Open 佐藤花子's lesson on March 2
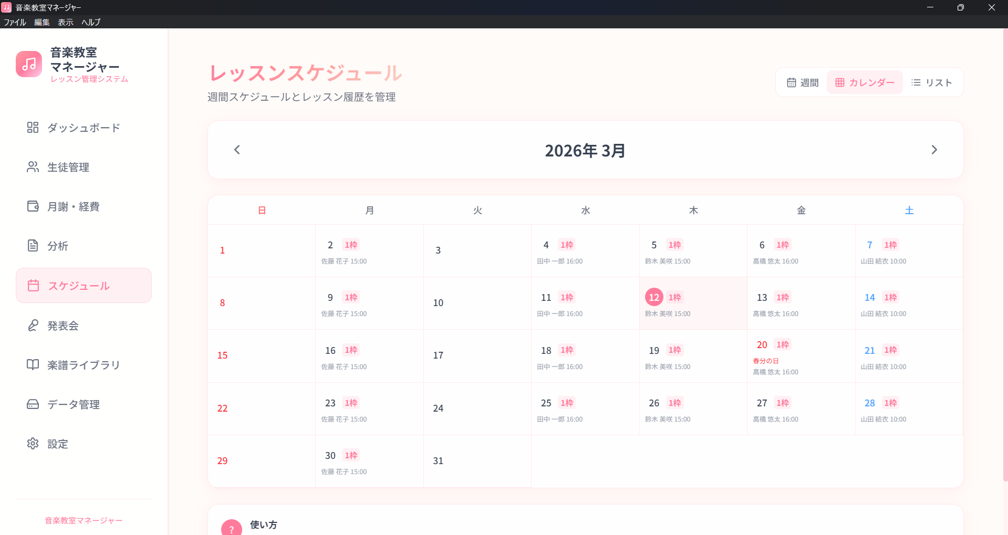 [x=344, y=261]
